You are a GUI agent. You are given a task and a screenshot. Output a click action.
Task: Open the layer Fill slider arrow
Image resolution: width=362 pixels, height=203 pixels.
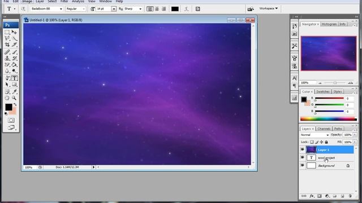(355, 142)
